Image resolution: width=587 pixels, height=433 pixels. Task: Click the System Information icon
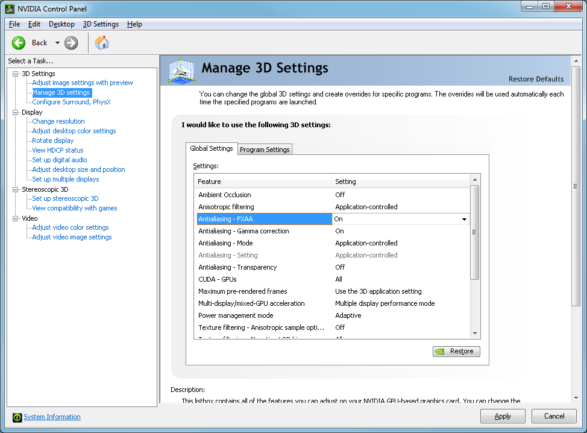coord(17,417)
